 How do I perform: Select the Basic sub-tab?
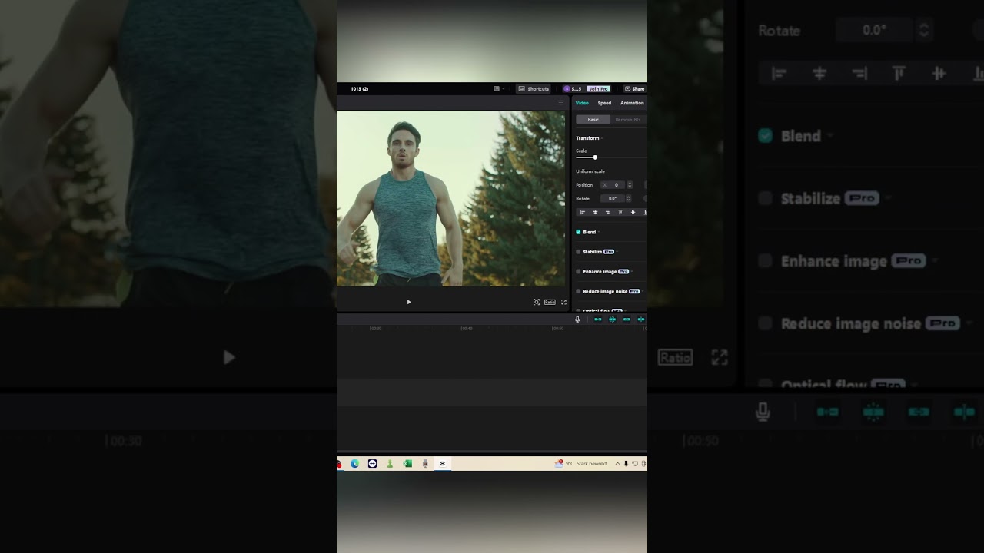click(x=593, y=120)
